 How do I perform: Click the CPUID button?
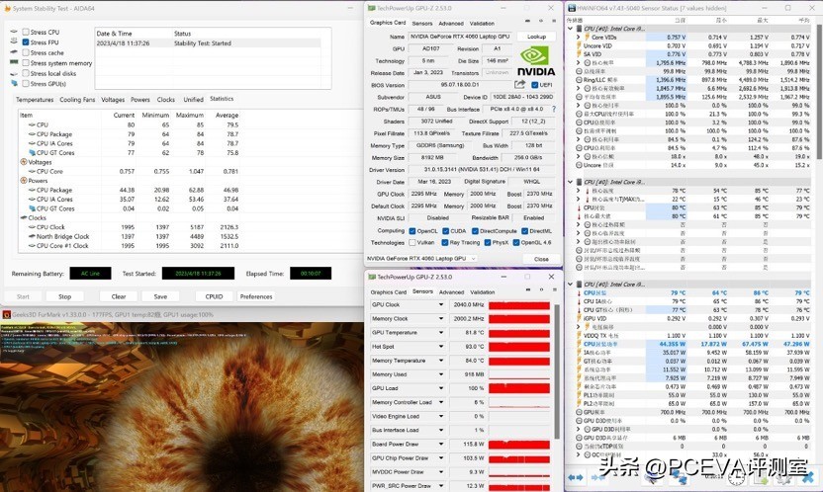pos(214,296)
